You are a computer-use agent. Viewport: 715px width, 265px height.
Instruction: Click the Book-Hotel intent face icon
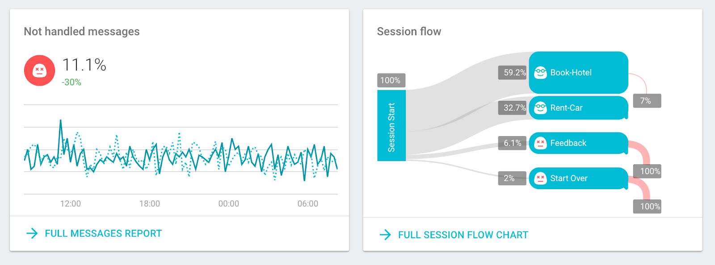(x=540, y=72)
